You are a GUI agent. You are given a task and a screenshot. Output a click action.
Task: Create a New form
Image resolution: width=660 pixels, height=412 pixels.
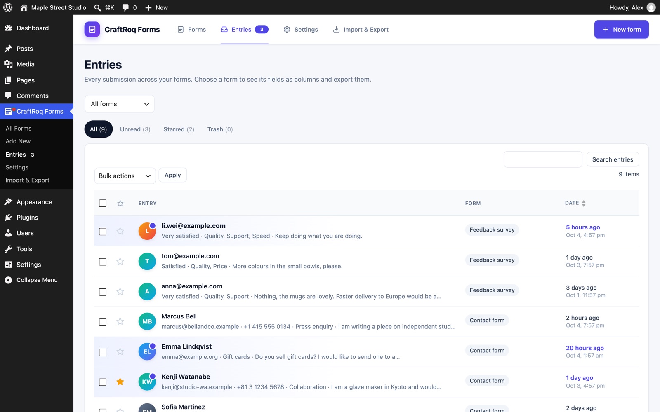coord(621,30)
